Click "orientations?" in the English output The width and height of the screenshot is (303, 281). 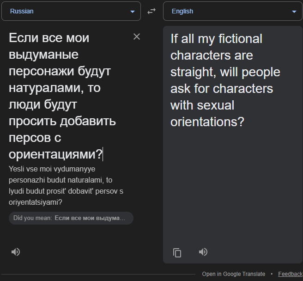[x=207, y=122]
